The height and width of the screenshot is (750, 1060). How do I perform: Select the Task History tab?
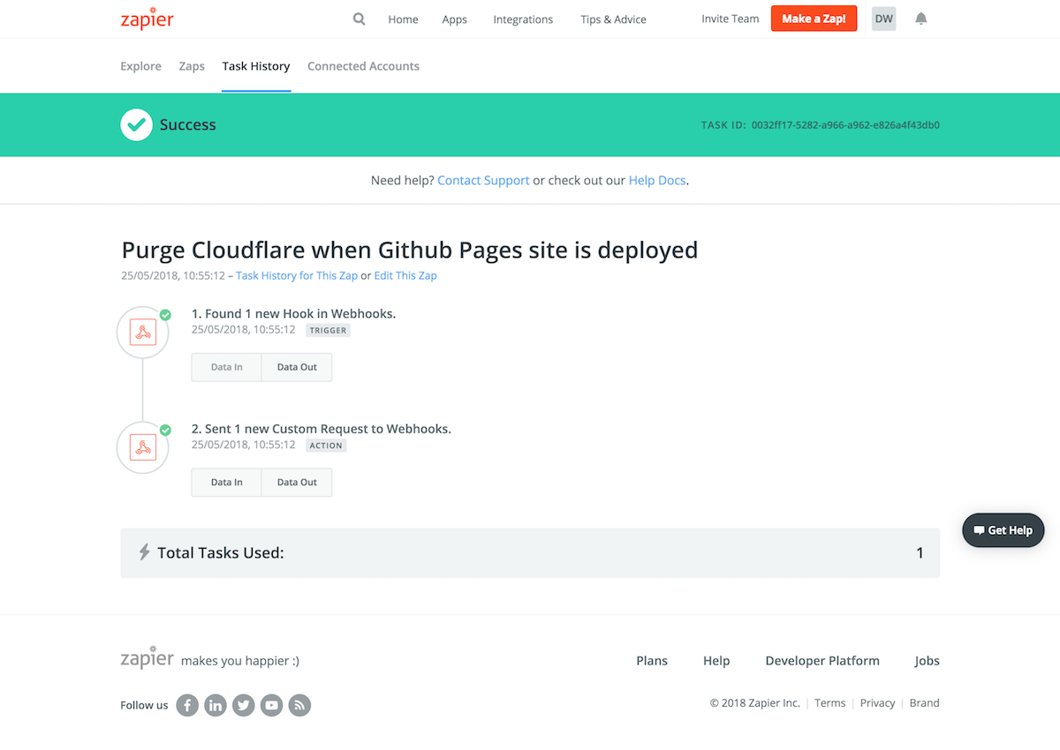[256, 66]
